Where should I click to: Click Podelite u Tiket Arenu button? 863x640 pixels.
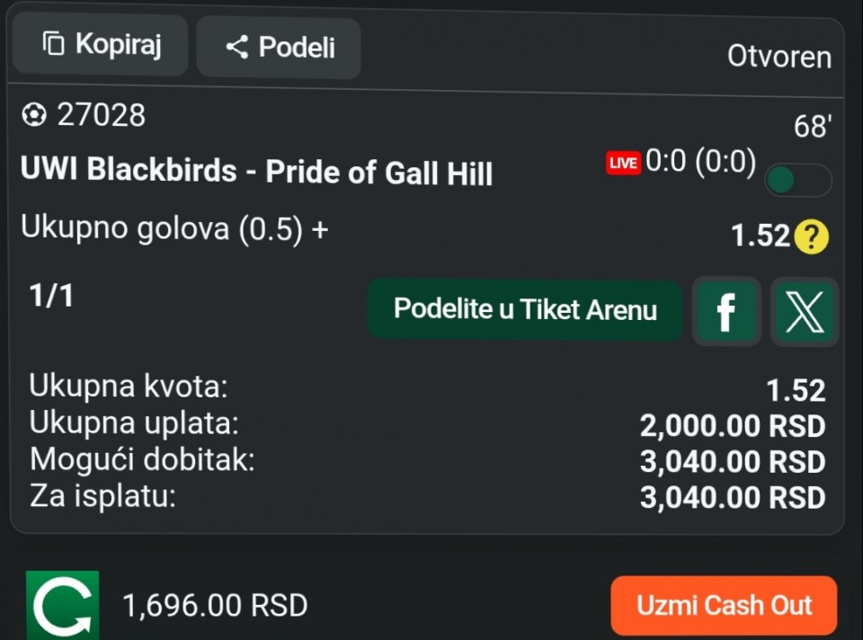[x=525, y=310]
